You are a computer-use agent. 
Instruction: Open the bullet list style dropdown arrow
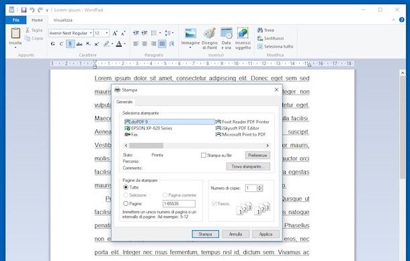click(x=160, y=33)
